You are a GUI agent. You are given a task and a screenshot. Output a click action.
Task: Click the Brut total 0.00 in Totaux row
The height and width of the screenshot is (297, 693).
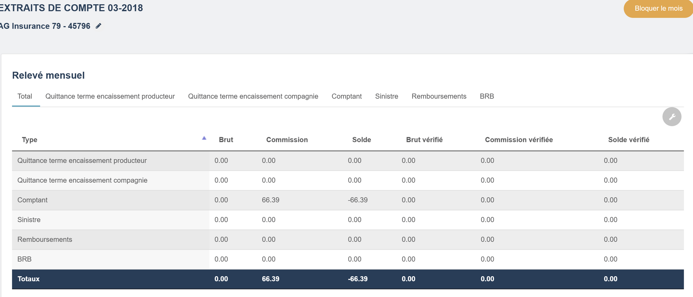coord(221,279)
